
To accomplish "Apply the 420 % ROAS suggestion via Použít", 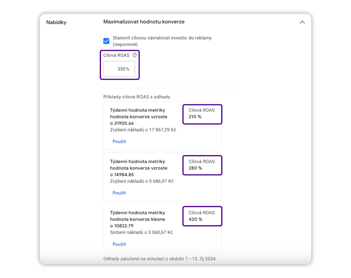I will click(119, 244).
